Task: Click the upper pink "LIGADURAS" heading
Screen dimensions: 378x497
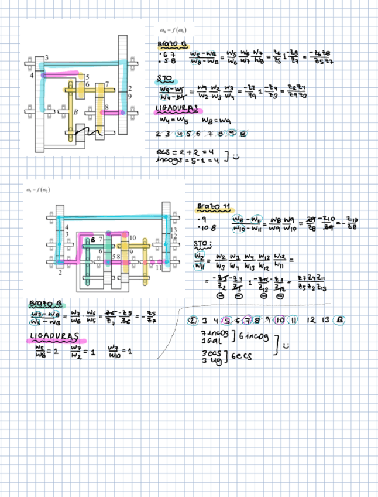Action: pos(178,110)
